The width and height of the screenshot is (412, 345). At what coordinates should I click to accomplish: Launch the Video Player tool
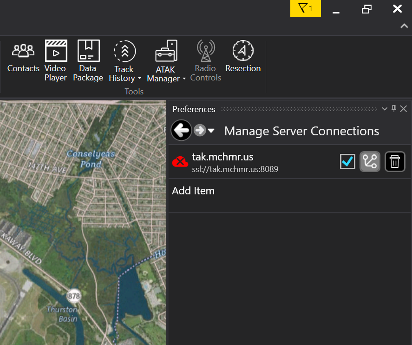[56, 60]
